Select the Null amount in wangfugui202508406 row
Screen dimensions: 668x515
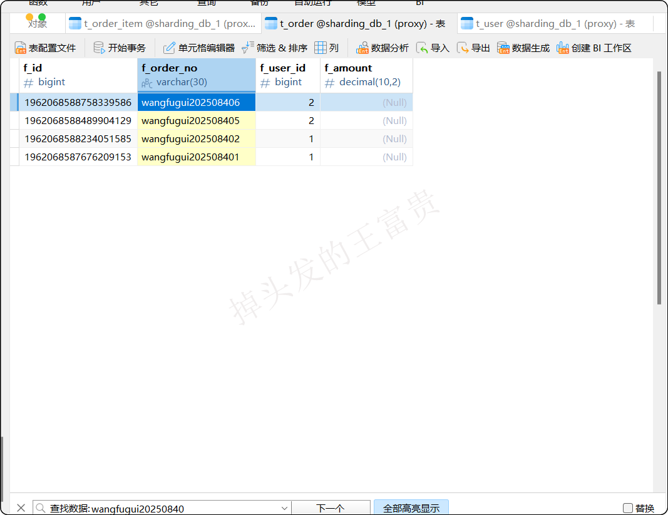[366, 102]
